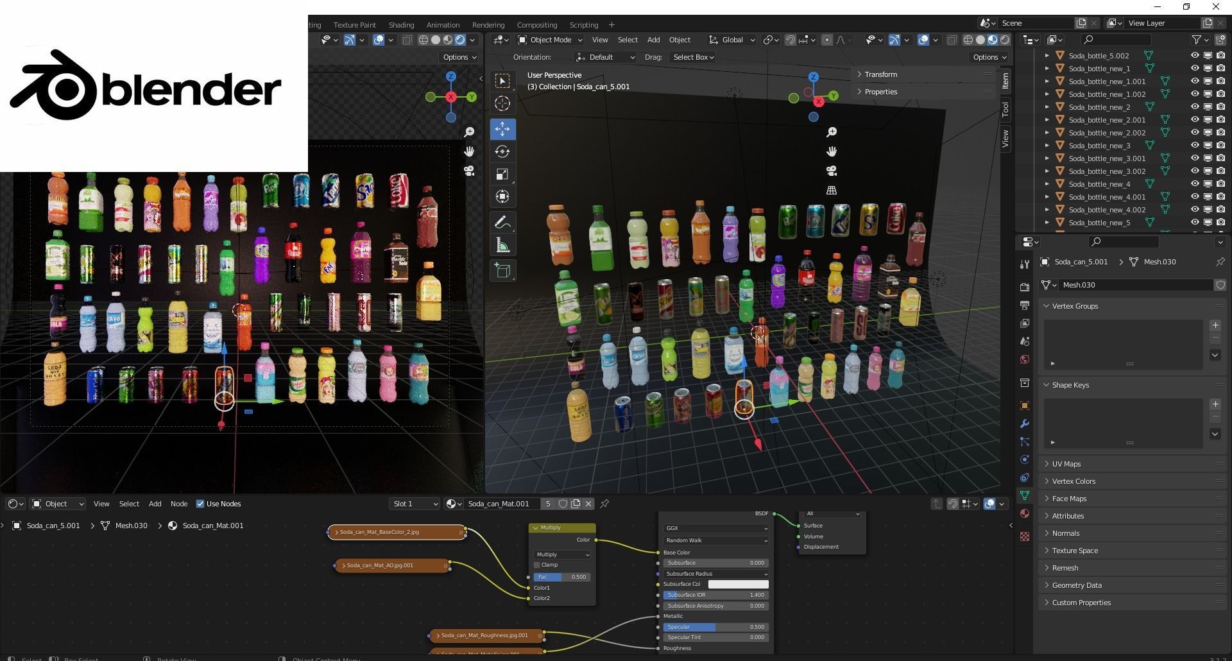Hide Soda_bottle_new_5 using eye icon
This screenshot has width=1232, height=661.
coord(1195,223)
